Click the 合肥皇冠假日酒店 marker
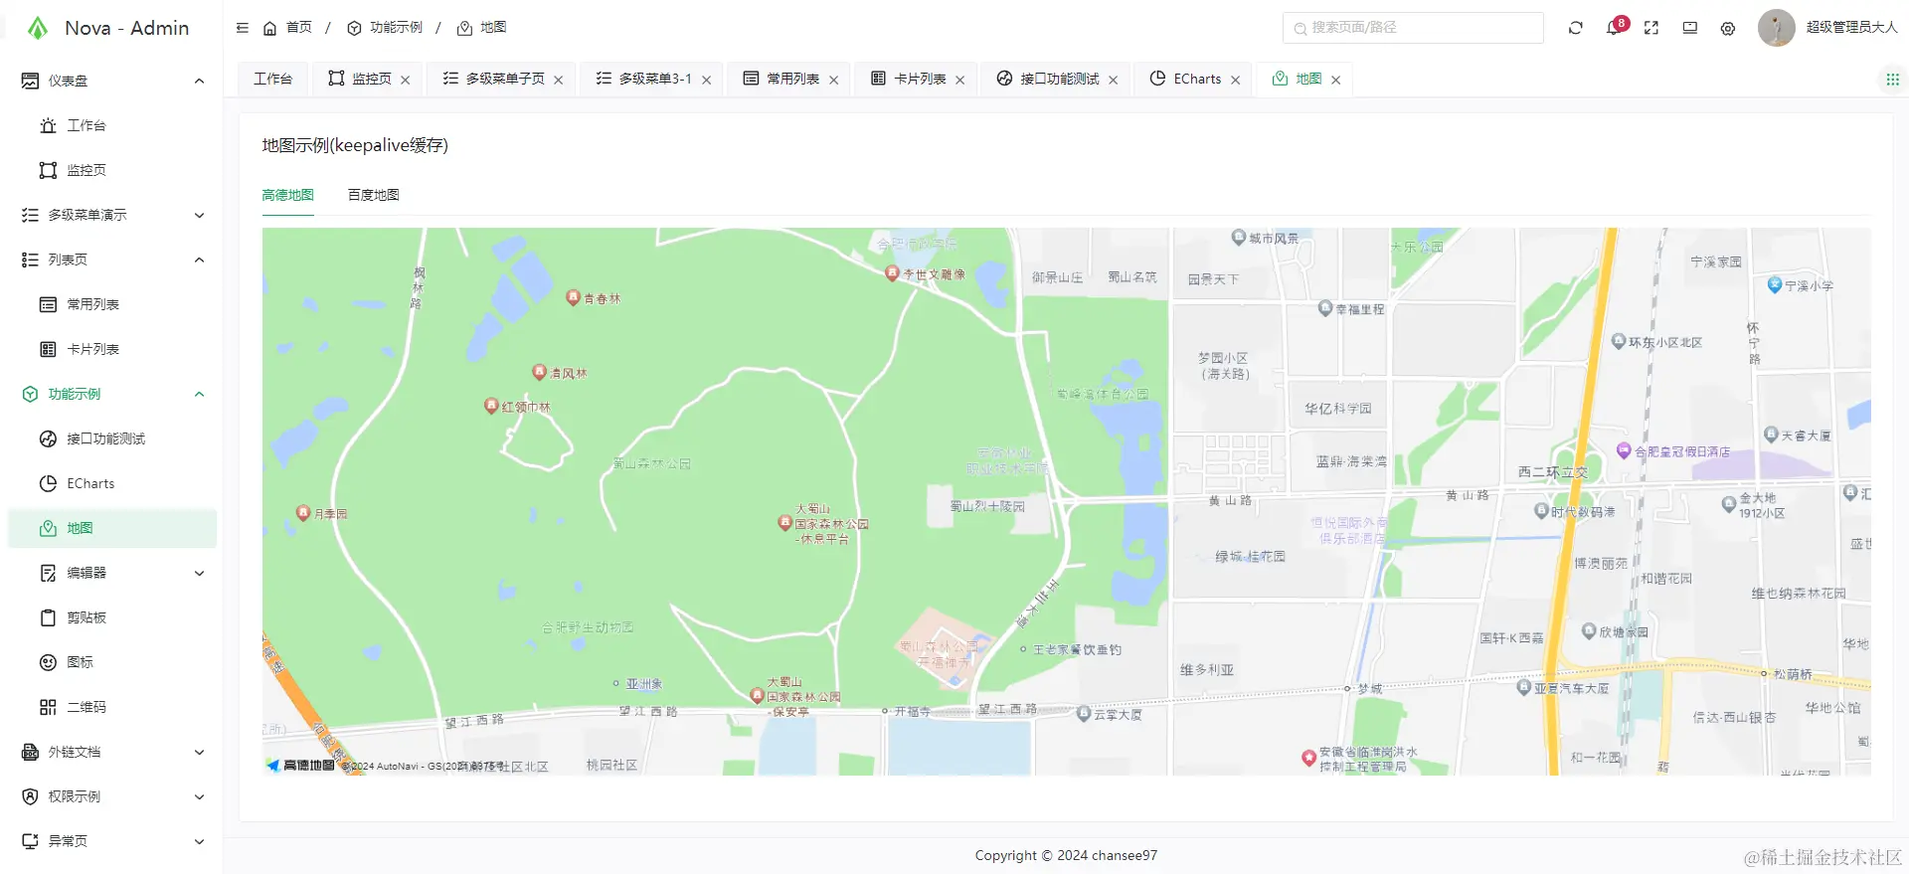Image resolution: width=1909 pixels, height=874 pixels. (x=1624, y=450)
